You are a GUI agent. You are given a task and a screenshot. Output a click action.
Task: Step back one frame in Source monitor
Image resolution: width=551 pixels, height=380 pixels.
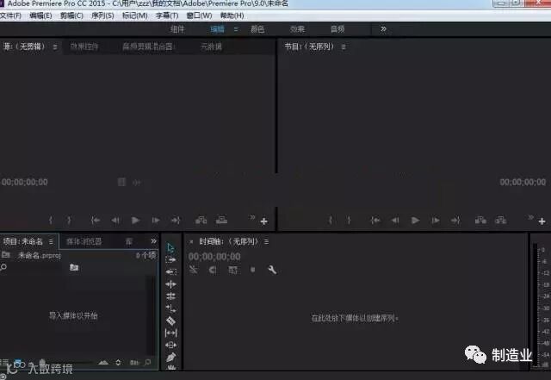coord(115,221)
